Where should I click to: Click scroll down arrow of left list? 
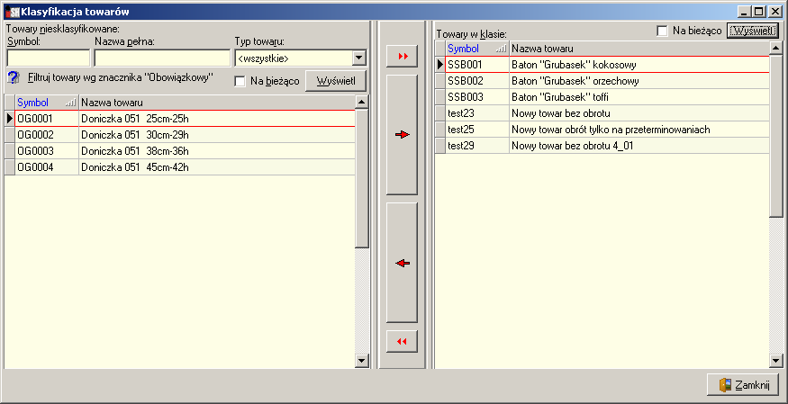coord(362,360)
